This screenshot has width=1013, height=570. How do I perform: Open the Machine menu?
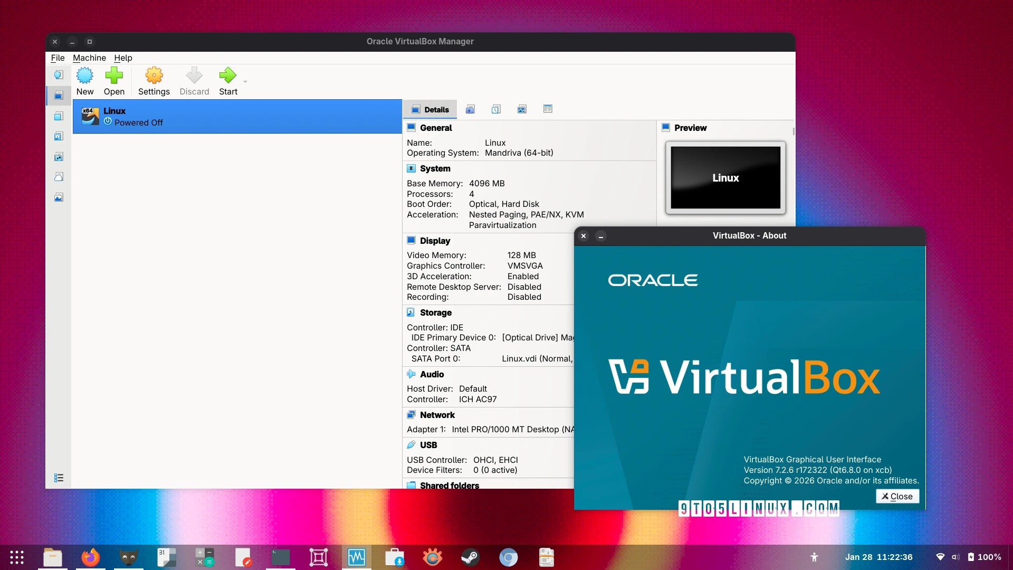point(89,58)
